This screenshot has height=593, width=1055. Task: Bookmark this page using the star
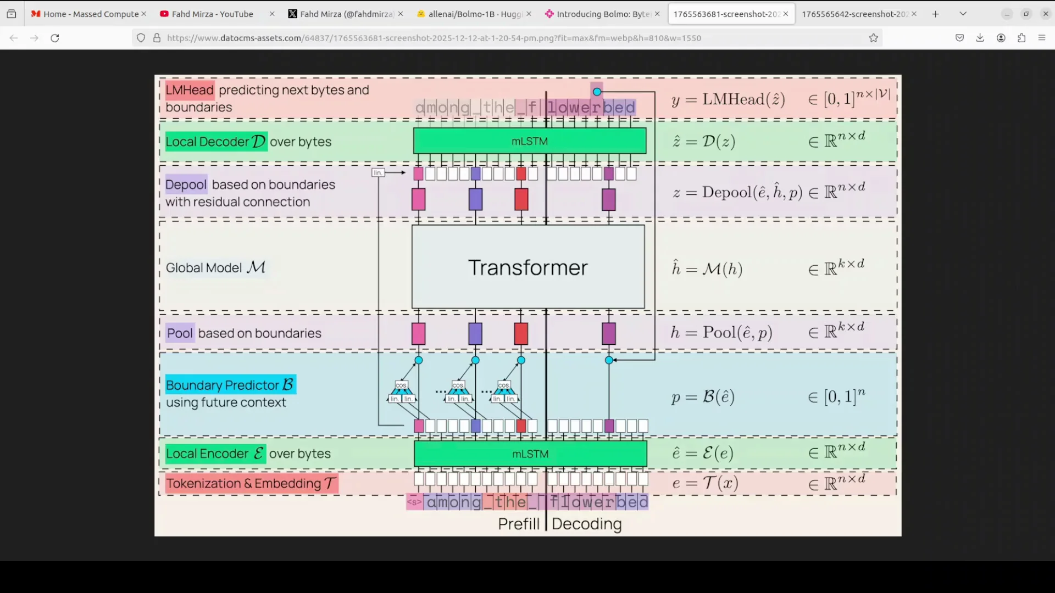(873, 38)
